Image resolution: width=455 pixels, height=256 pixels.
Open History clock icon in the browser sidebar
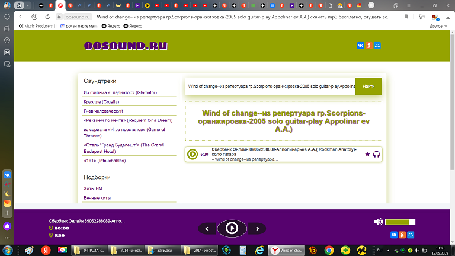coord(7,17)
